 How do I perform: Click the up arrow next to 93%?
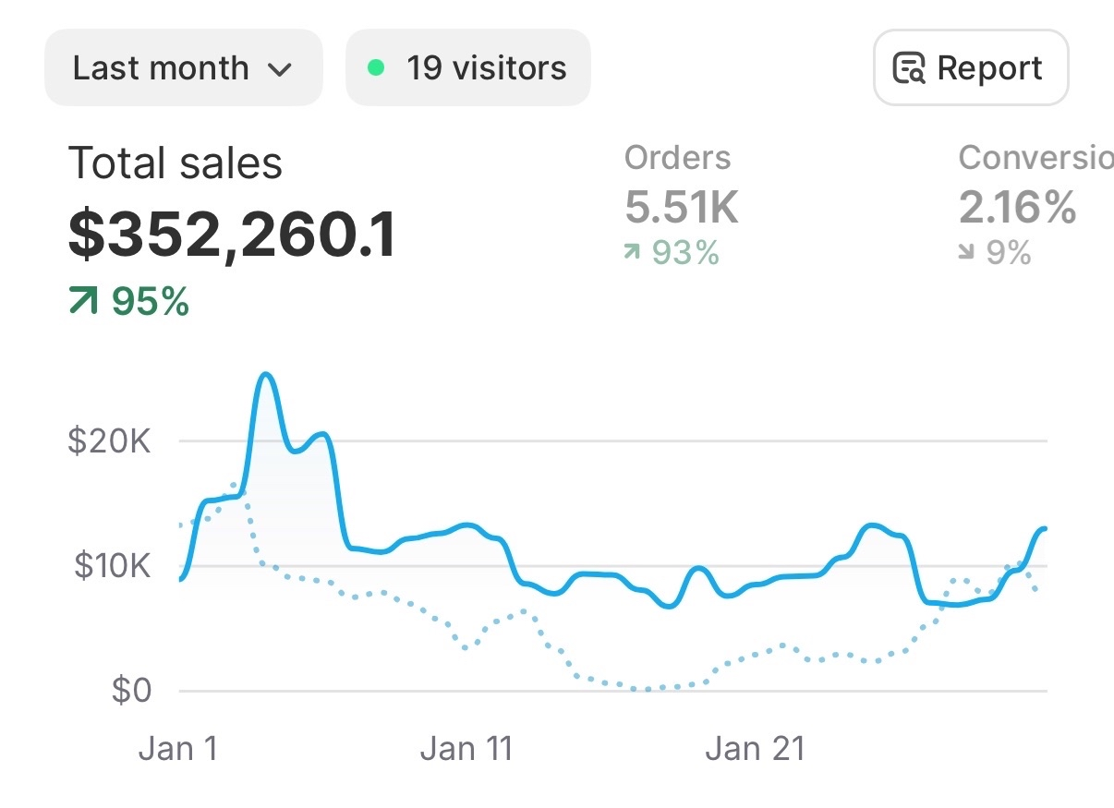[632, 251]
